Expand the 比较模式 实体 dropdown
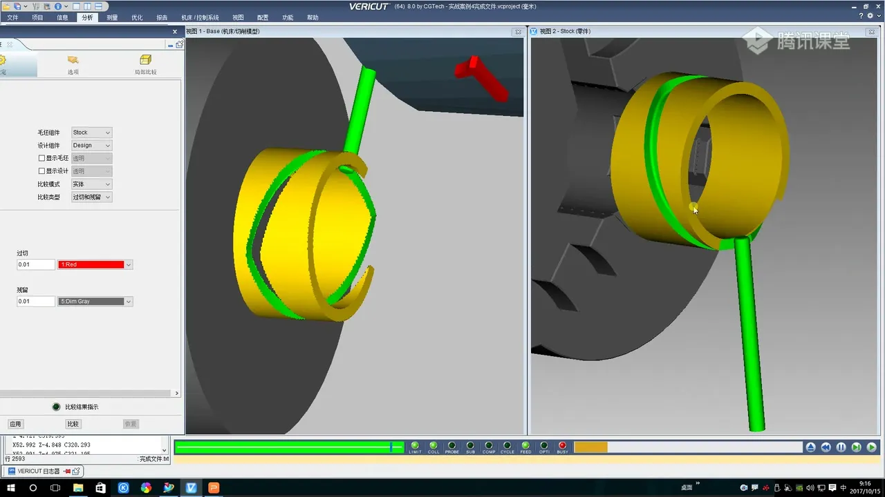This screenshot has height=497, width=885. pos(91,184)
